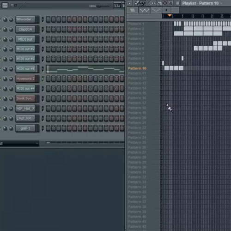Enable first step button on the Clap014 row
231x231 pixels.
pos(48,29)
